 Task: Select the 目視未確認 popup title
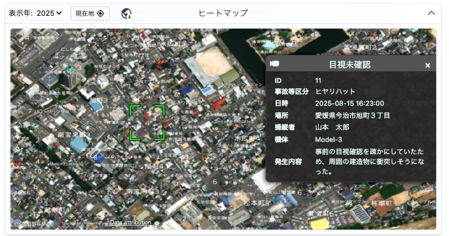pyautogui.click(x=350, y=64)
